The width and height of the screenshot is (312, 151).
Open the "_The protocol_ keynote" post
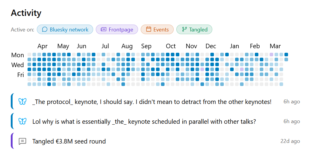coord(152,102)
